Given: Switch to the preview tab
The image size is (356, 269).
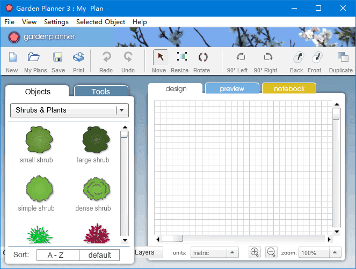Looking at the screenshot, I should click(232, 88).
